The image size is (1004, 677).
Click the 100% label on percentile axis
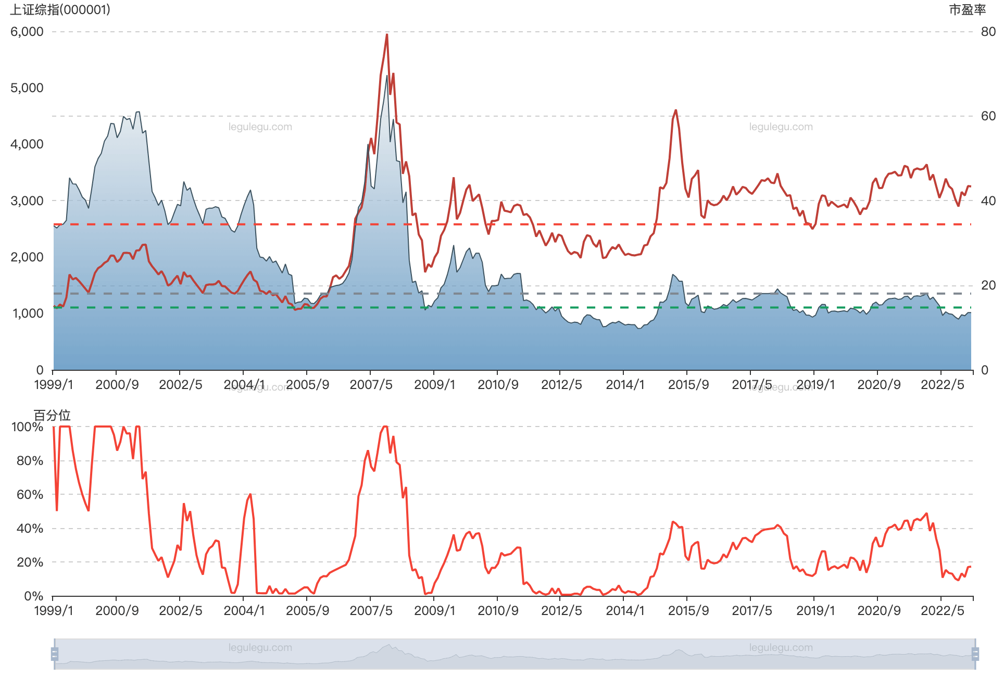click(x=27, y=427)
